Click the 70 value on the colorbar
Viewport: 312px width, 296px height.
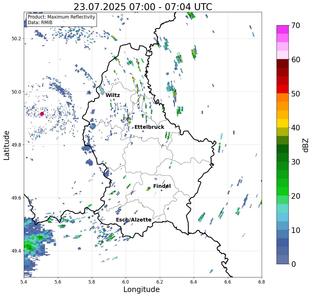point(296,25)
